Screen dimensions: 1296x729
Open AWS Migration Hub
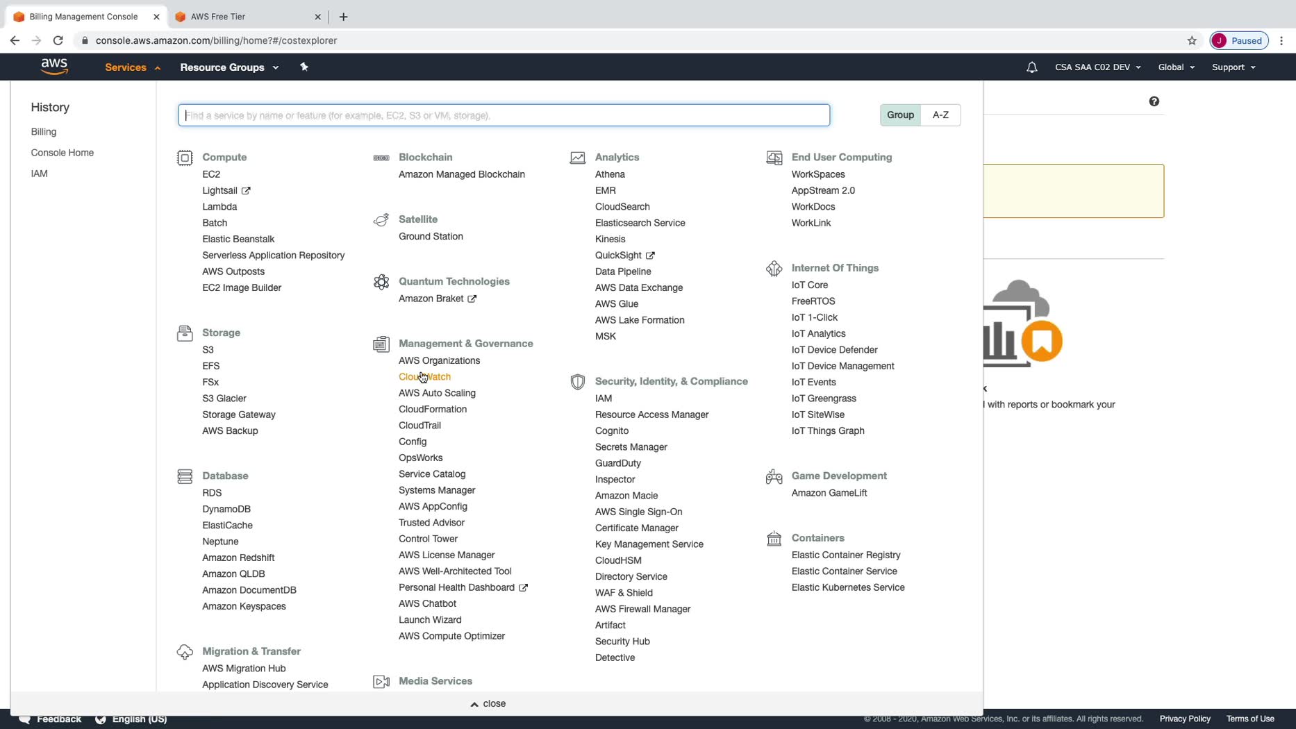tap(244, 669)
